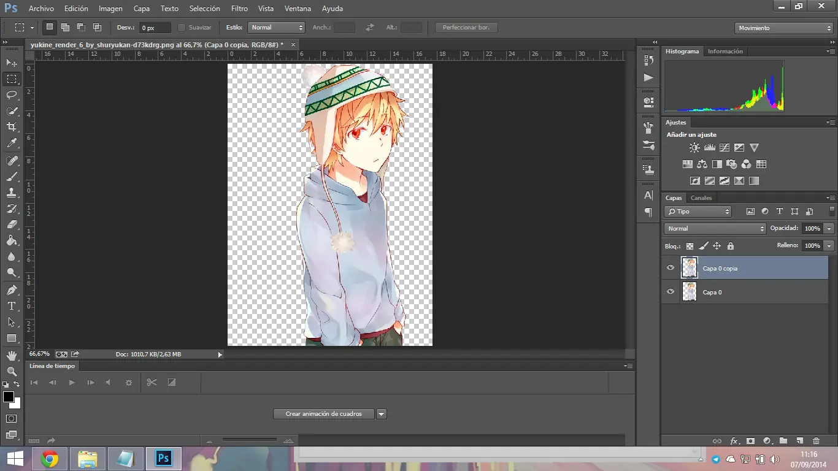Add a Brightness/Contrast adjustment
The height and width of the screenshot is (471, 838).
694,148
